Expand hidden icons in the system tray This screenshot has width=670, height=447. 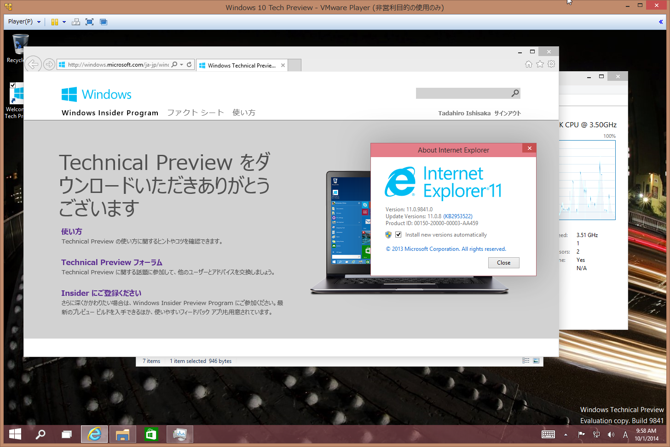tap(566, 434)
